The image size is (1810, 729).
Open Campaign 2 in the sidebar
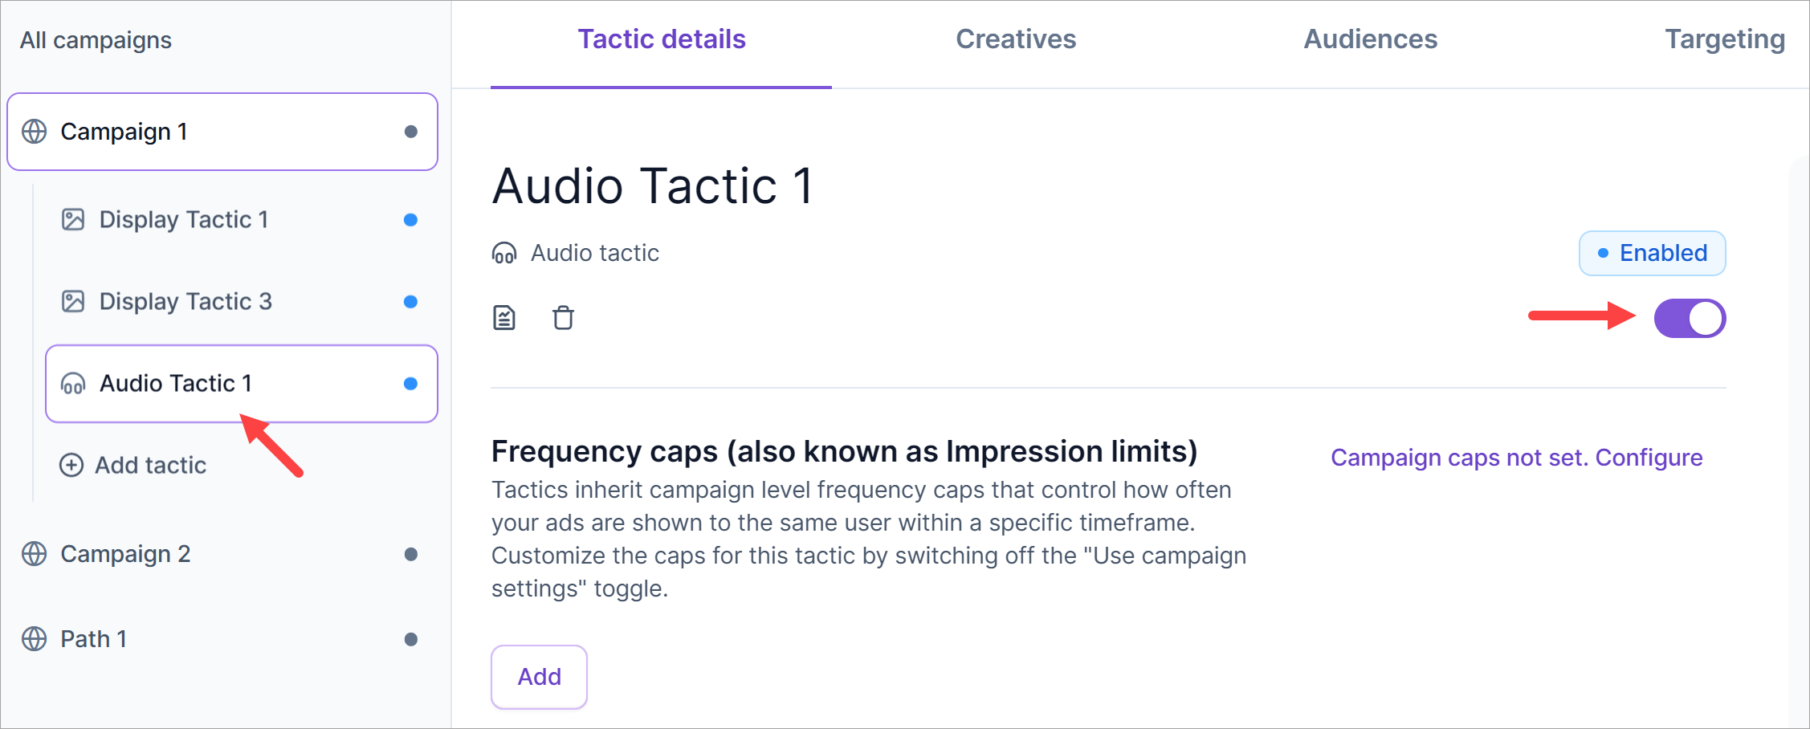tap(125, 554)
